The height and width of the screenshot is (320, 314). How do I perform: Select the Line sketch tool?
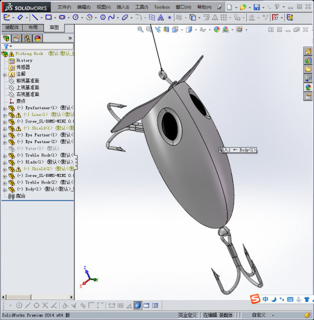35,18
